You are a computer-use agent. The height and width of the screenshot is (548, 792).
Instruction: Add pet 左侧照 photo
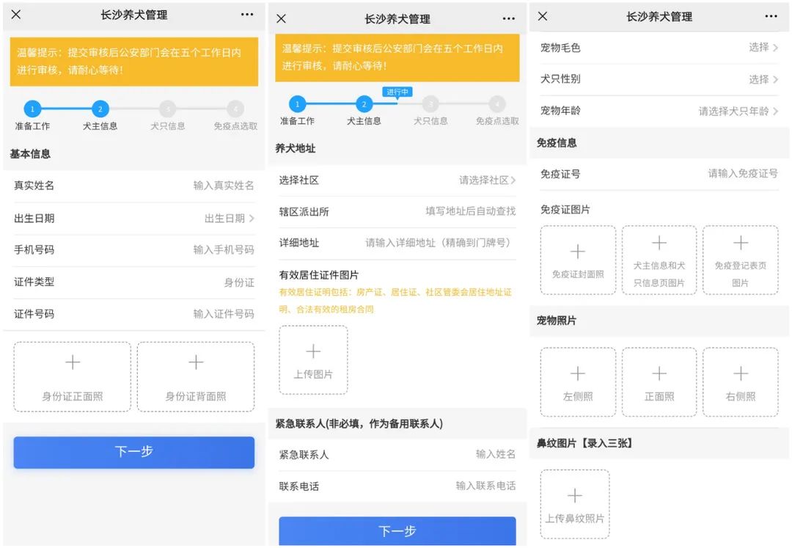tap(578, 381)
